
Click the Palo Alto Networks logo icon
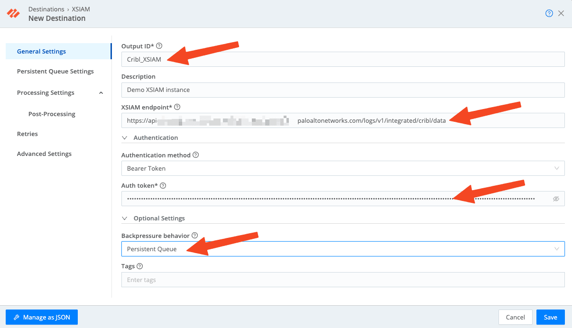click(x=13, y=14)
